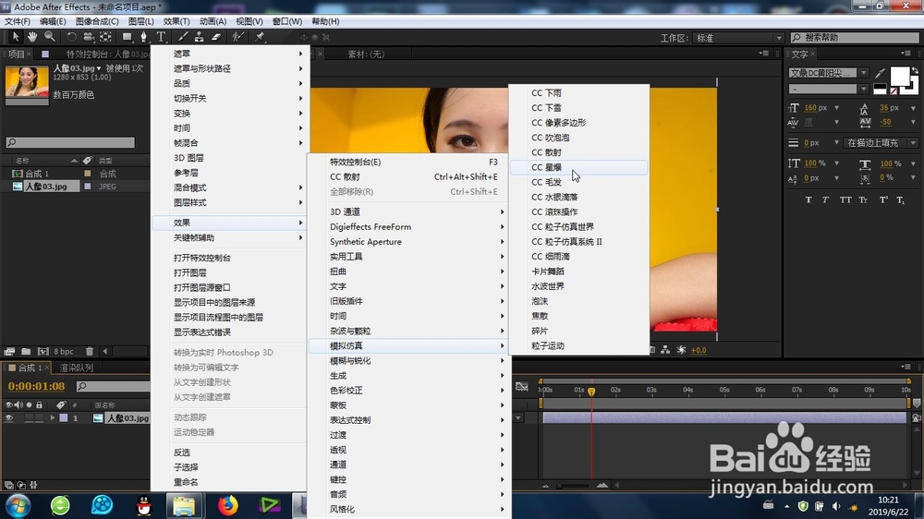Select the Zoom magnifier tool
The width and height of the screenshot is (924, 519).
[x=50, y=37]
